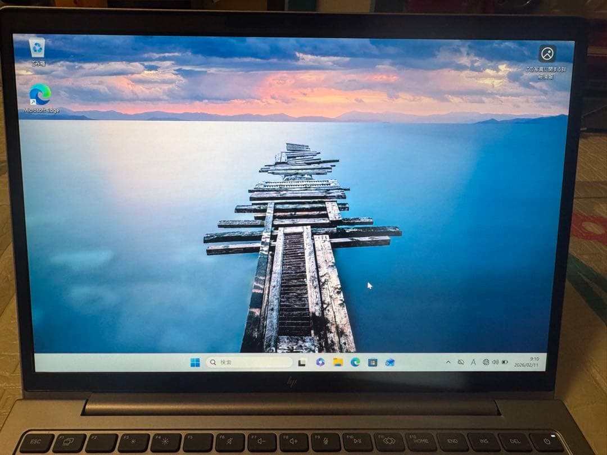607x455 pixels.
Task: Open File Explorer from the taskbar
Action: click(337, 362)
